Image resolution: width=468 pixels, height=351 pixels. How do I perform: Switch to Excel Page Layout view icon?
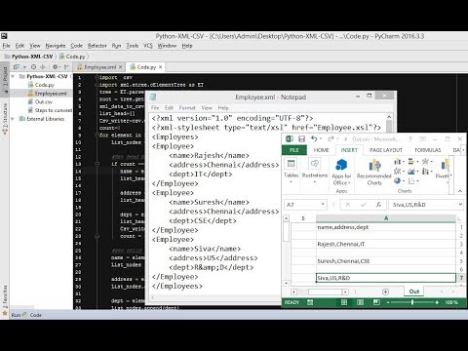360,302
